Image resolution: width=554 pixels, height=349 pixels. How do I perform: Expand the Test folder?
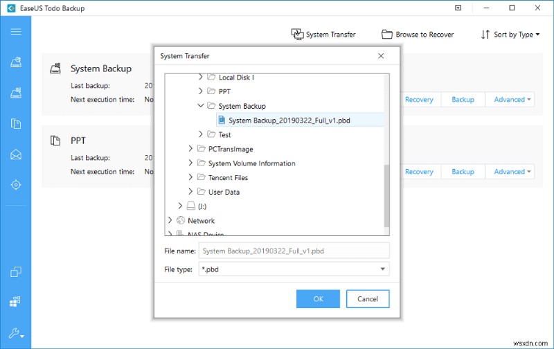[x=201, y=134]
